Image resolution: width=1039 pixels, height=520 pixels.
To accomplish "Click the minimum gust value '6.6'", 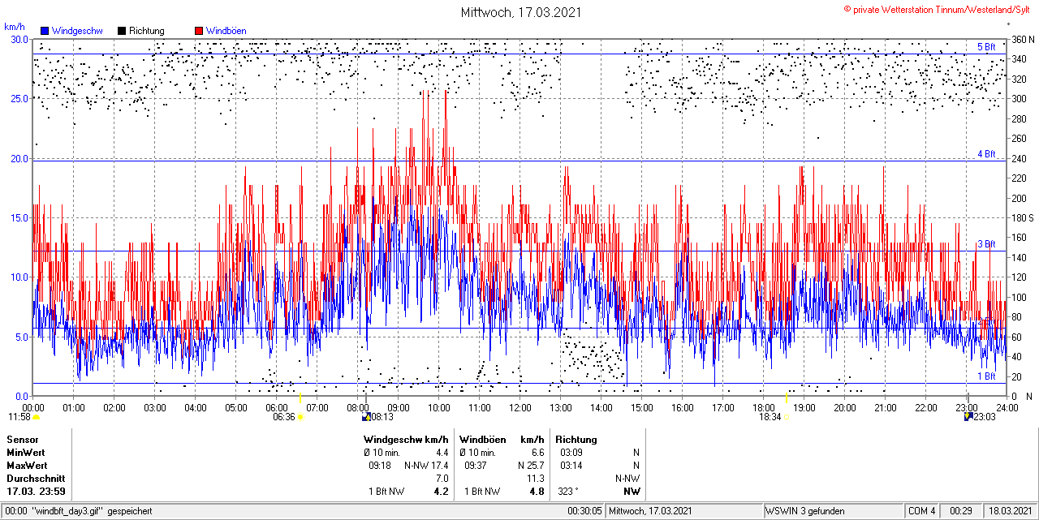I will [x=537, y=453].
